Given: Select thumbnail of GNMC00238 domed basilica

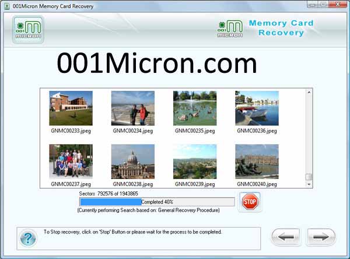Looking at the screenshot, I should [x=133, y=162].
